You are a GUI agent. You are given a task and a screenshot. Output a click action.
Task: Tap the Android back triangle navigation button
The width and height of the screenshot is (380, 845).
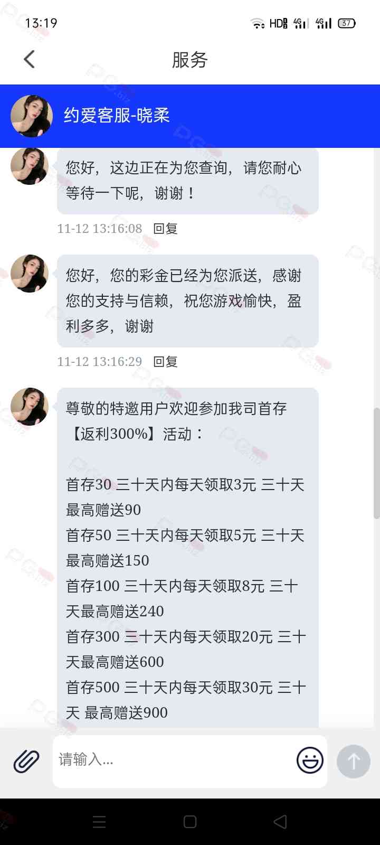[280, 822]
